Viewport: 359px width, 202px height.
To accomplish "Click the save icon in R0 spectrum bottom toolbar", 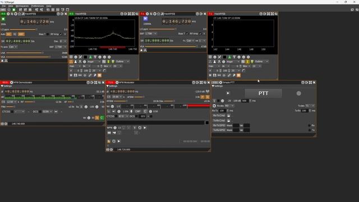I will (76, 75).
